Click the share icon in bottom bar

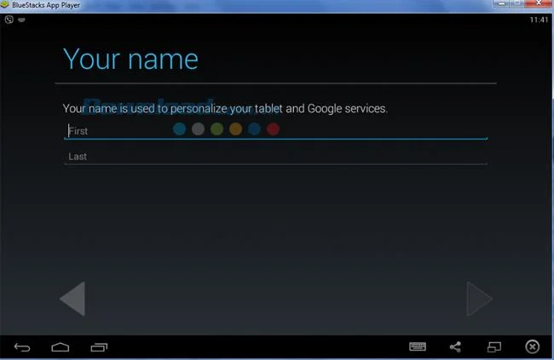[455, 346]
